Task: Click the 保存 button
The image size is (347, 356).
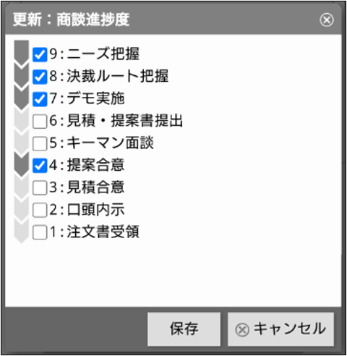Action: pyautogui.click(x=184, y=329)
